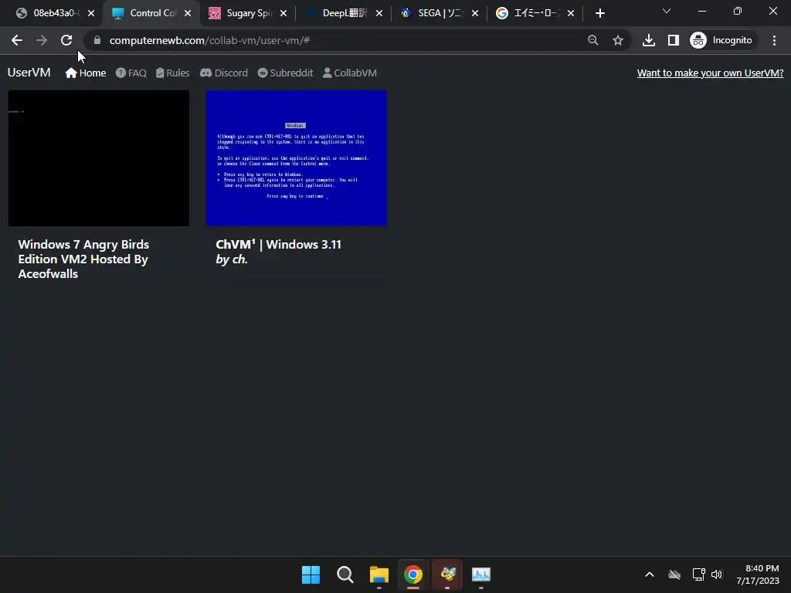
Task: Open the FAQ page
Action: [x=131, y=73]
